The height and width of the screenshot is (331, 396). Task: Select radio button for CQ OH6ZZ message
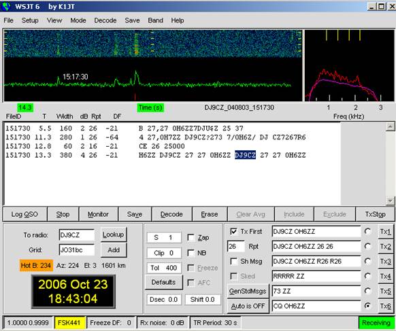[367, 306]
